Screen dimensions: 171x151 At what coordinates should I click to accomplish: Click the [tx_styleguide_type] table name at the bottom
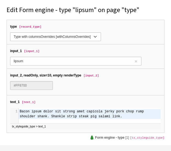(147, 138)
